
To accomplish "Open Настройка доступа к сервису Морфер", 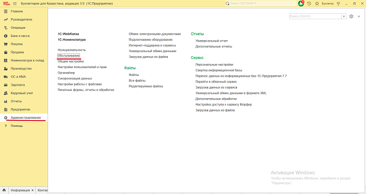I will [x=224, y=105].
